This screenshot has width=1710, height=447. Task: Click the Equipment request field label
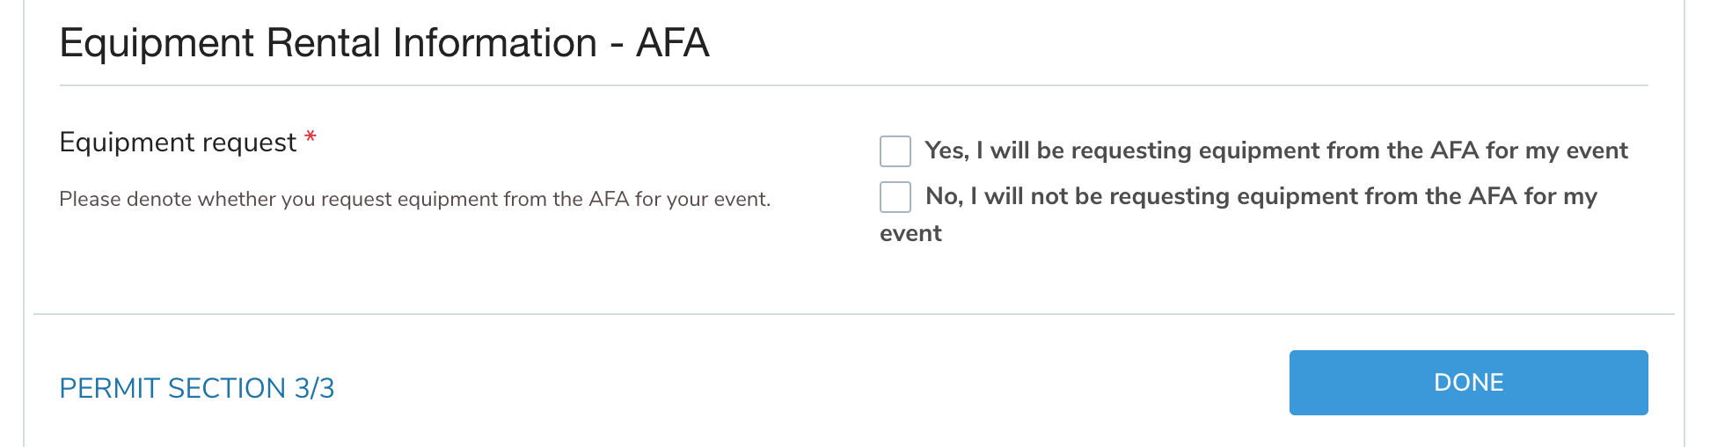click(x=178, y=143)
